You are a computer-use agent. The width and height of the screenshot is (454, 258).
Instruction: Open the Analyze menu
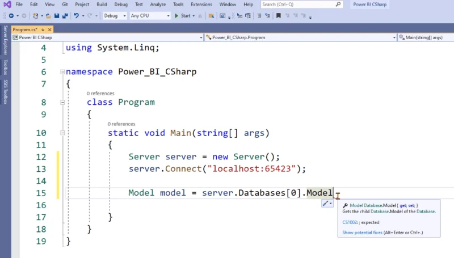pos(158,5)
